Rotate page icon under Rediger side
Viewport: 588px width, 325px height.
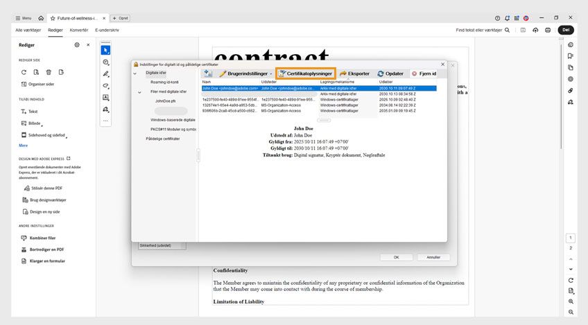[x=24, y=72]
